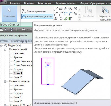Image resolution: width=111 pixels, height=106 pixels.
Task: Choose the Pick Lines tool
Action: pos(66,19)
